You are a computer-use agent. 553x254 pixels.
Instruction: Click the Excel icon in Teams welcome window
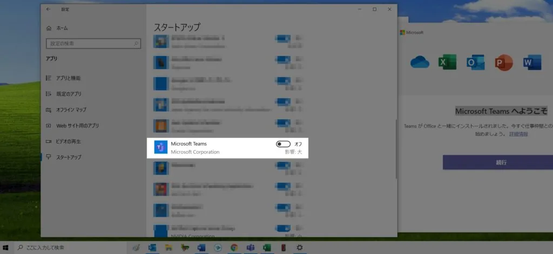point(448,63)
